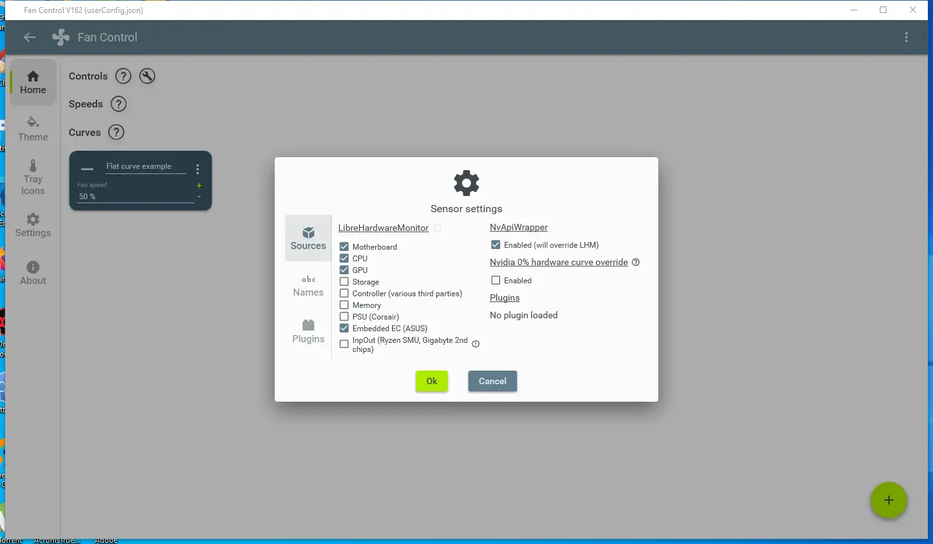Enable the Storage checkbox
The image size is (933, 544).
[x=344, y=282]
